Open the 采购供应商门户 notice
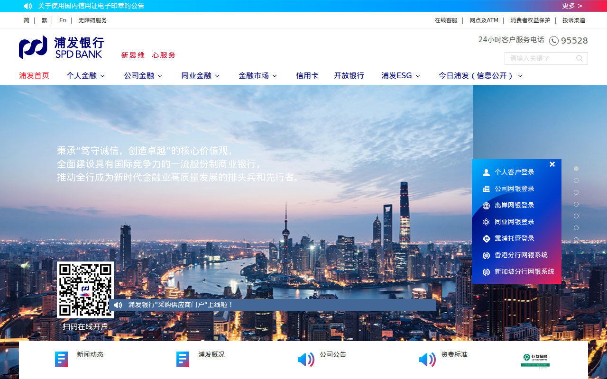Screen dimensions: 607x379 (x=181, y=305)
